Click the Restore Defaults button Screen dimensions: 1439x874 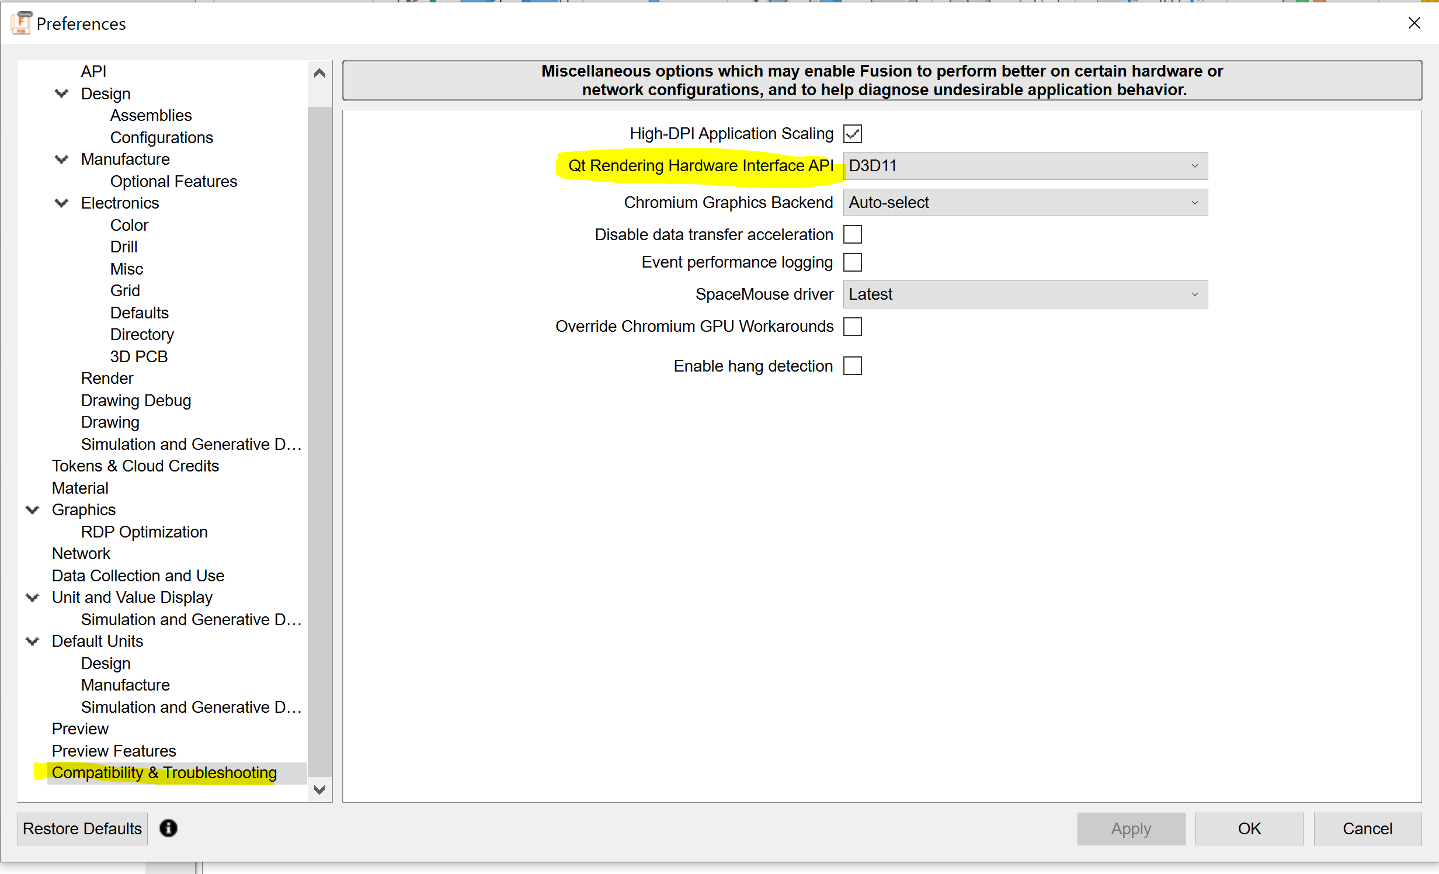pos(82,828)
